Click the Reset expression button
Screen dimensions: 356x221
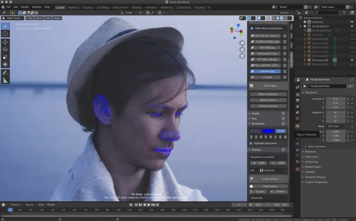click(x=268, y=94)
